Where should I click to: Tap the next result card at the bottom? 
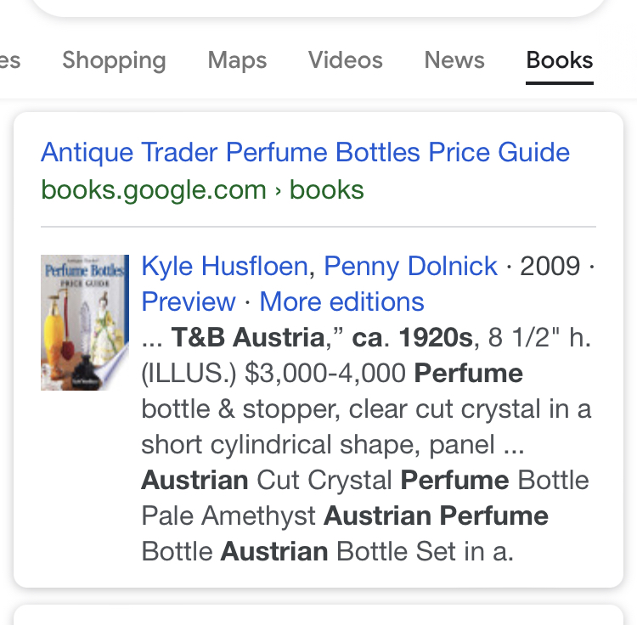(318, 615)
